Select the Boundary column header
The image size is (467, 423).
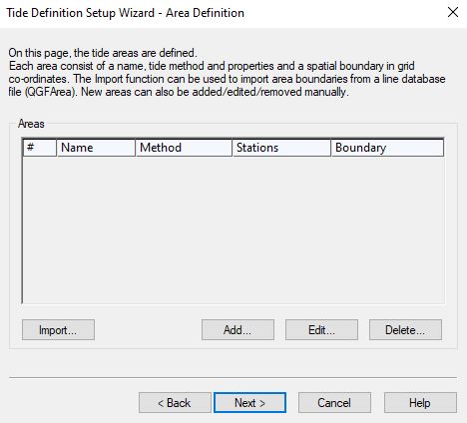(387, 148)
